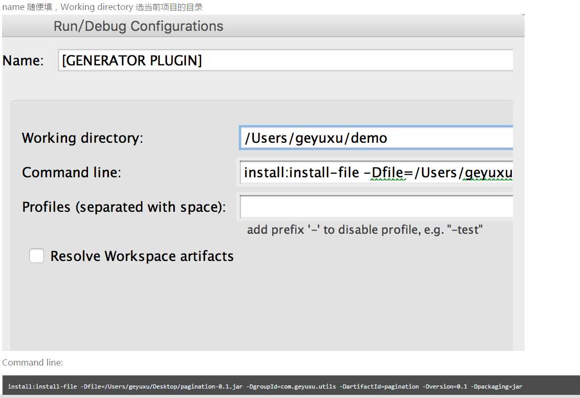580x398 pixels.
Task: Click the Chinese instruction text above the dialog
Action: click(x=102, y=7)
